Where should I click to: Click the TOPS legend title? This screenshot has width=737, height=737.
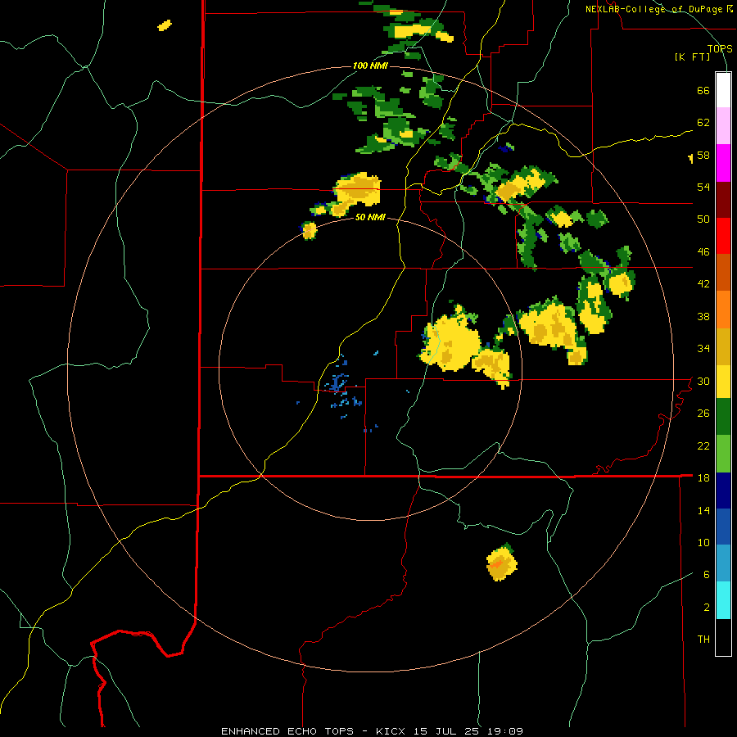[720, 48]
